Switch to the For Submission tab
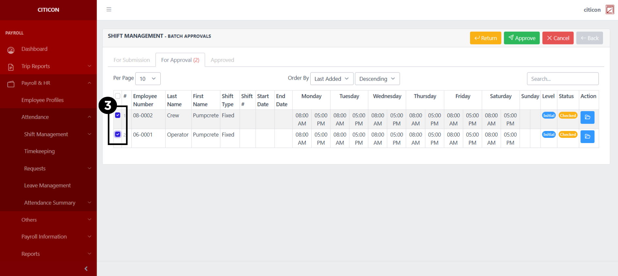 [132, 60]
